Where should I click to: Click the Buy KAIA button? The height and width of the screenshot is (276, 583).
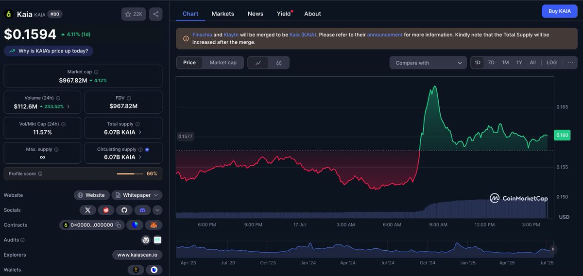[560, 11]
